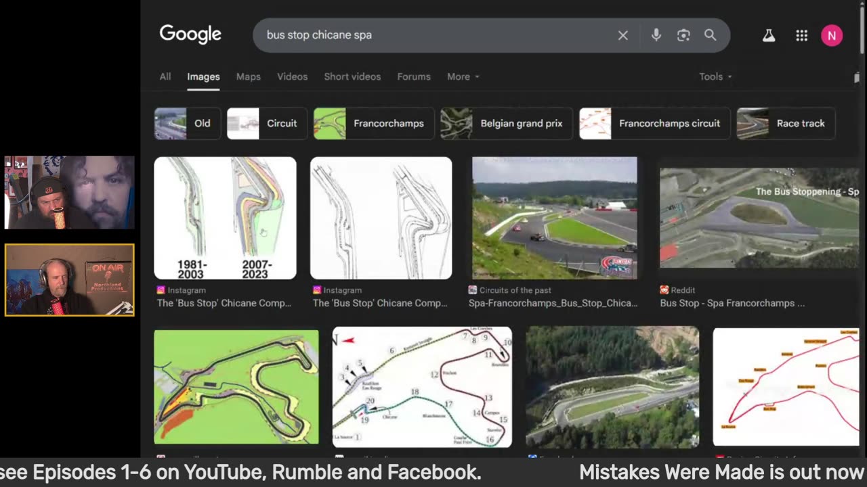
Task: Open the account avatar N
Action: pos(832,36)
